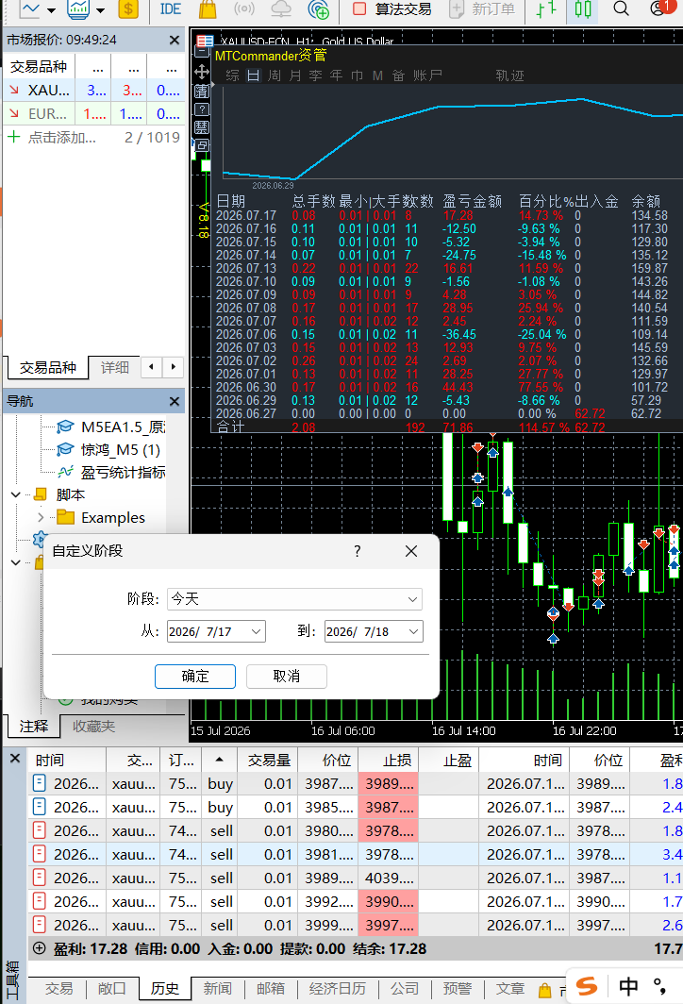Sort by 止盈 take profit column
The height and width of the screenshot is (1004, 683).
point(449,760)
